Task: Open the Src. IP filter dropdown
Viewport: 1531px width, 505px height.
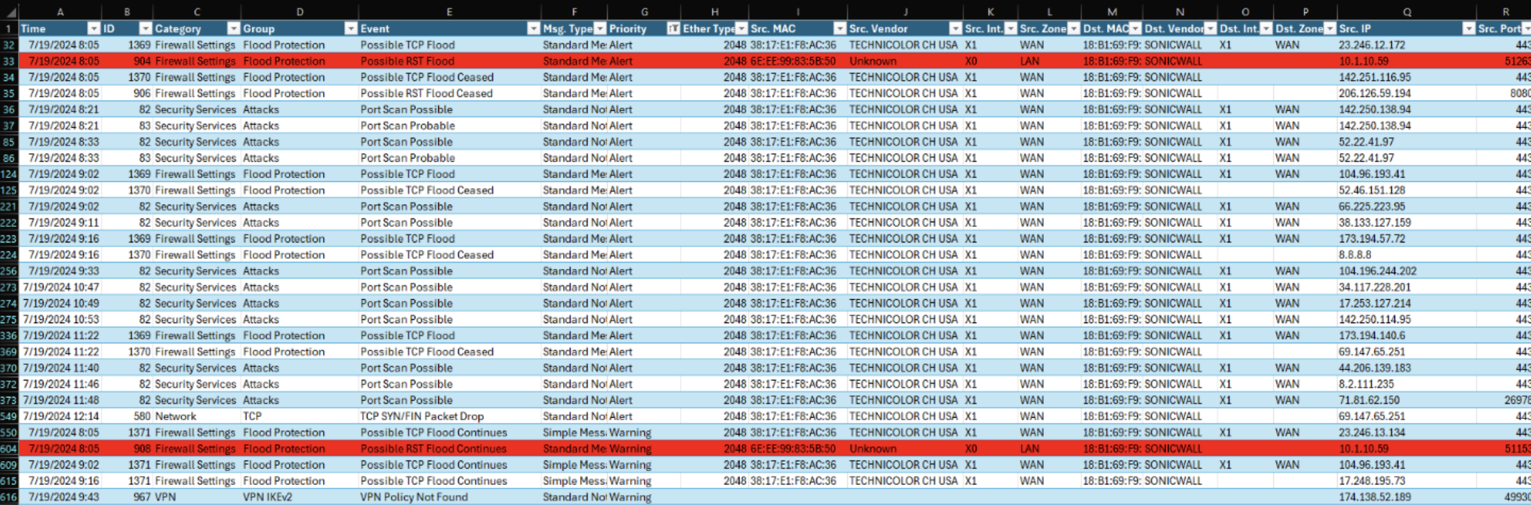Action: coord(1468,28)
